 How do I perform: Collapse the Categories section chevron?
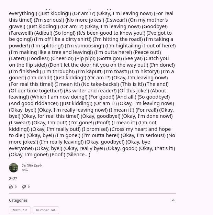pyautogui.click(x=173, y=200)
